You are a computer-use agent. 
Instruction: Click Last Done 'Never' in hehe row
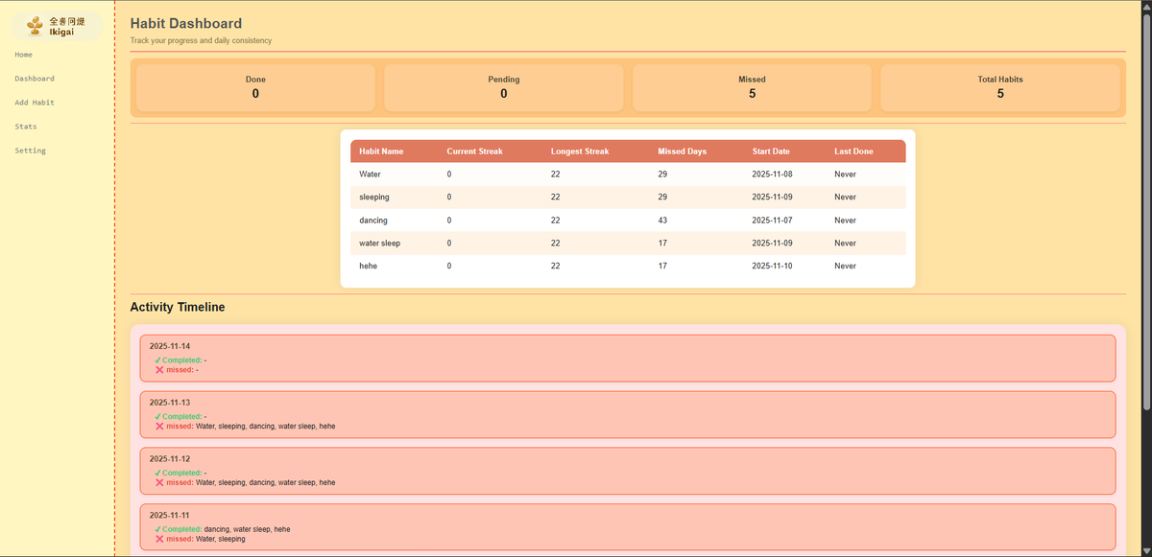pos(845,267)
